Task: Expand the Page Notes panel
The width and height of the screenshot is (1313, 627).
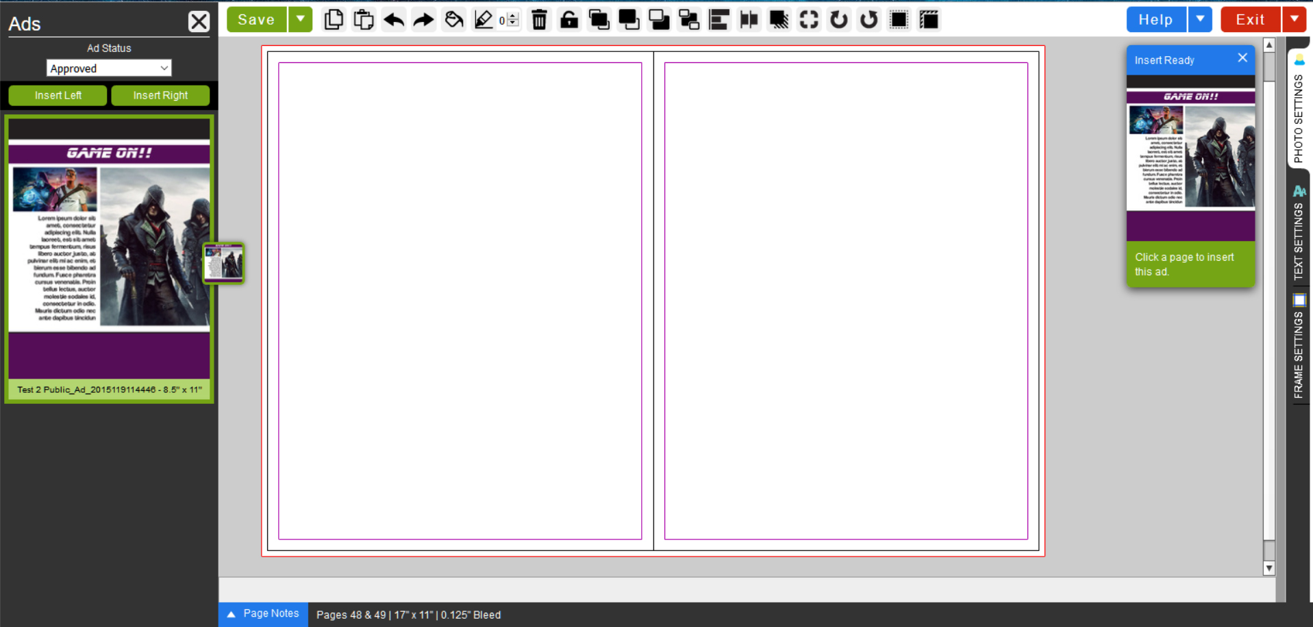Action: tap(264, 614)
